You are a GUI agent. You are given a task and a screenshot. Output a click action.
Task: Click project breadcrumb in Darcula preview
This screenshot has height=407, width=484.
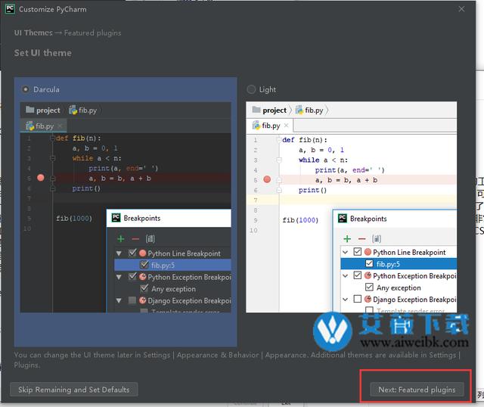pos(48,110)
